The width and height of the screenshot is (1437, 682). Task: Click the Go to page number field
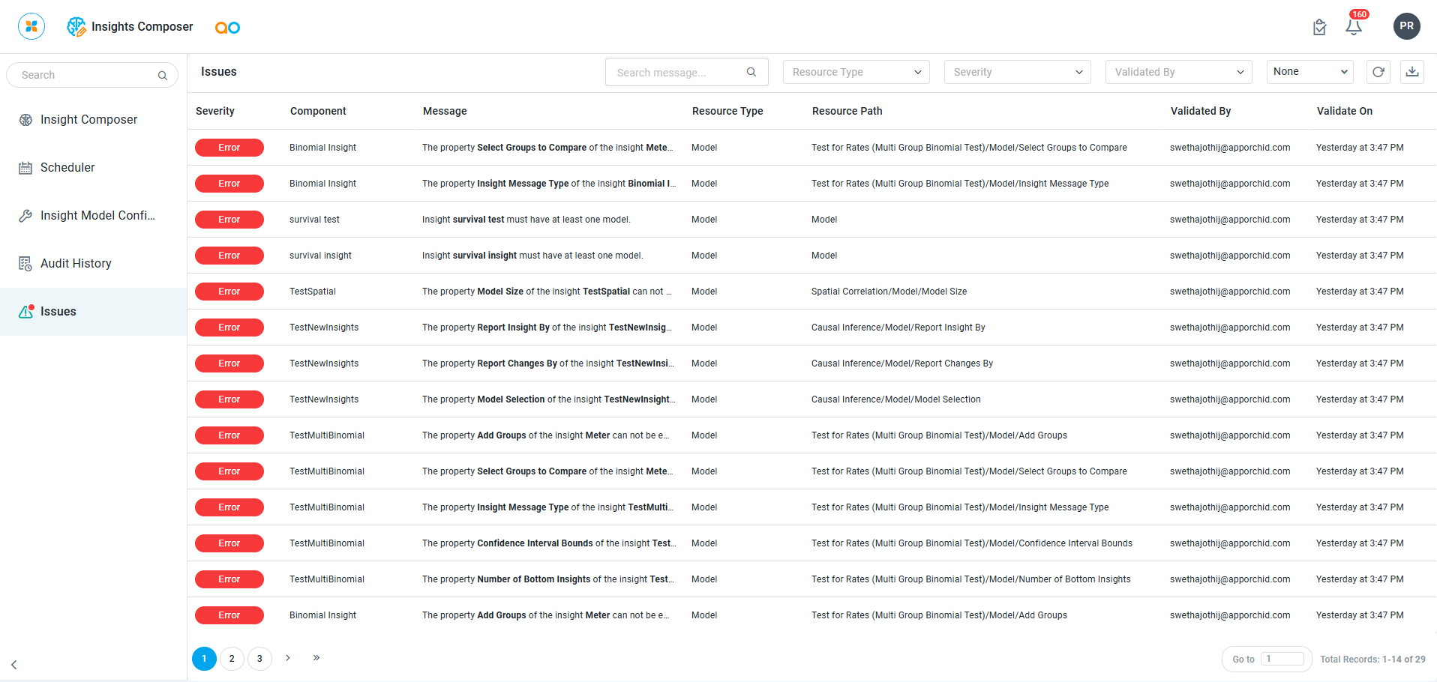tap(1282, 659)
